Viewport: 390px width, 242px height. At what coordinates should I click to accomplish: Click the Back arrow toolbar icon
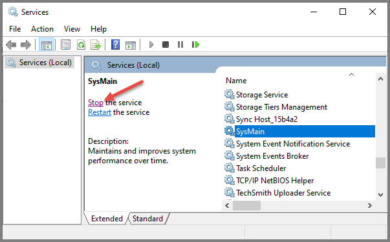coord(11,45)
